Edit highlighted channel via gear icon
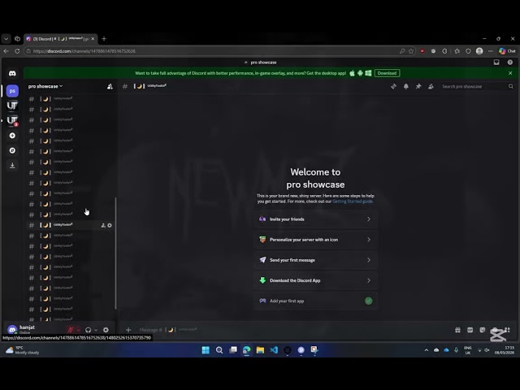The height and width of the screenshot is (390, 520). click(110, 226)
